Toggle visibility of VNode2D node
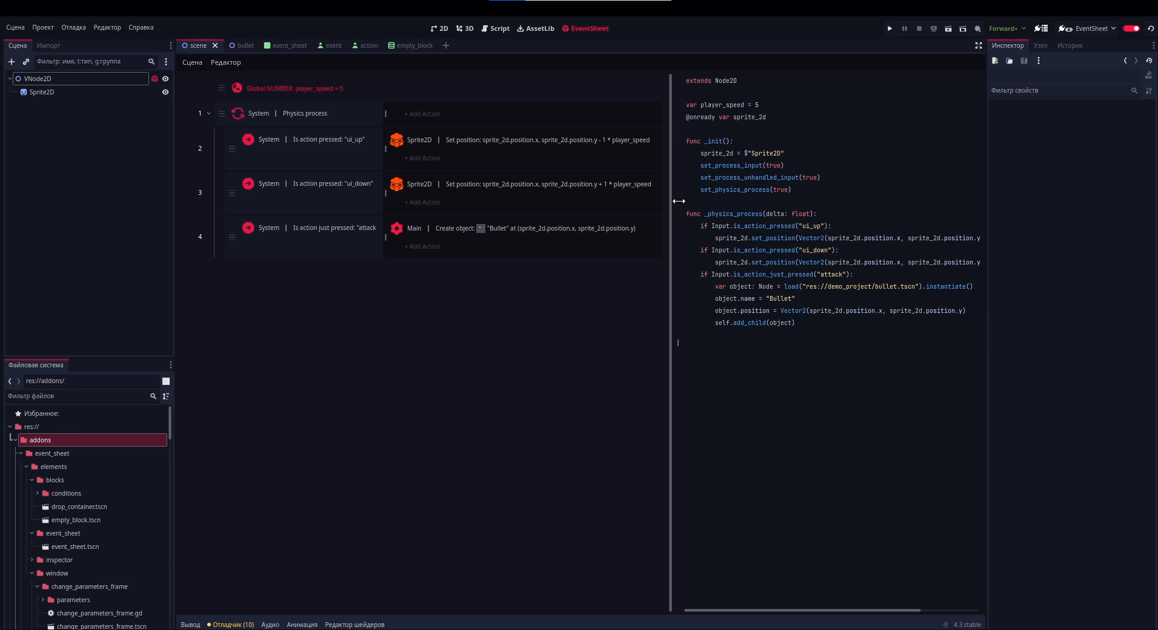The width and height of the screenshot is (1158, 630). pos(165,79)
